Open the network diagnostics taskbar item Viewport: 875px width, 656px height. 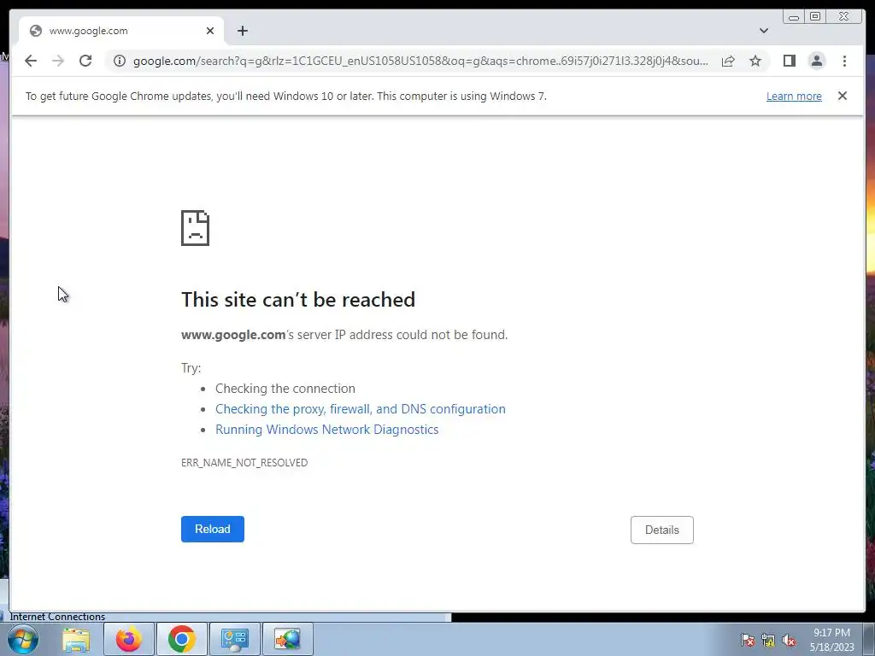[x=287, y=639]
